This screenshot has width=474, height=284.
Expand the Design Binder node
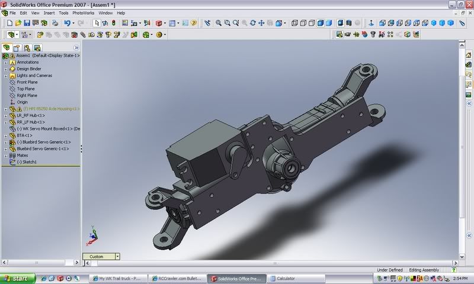pyautogui.click(x=5, y=69)
